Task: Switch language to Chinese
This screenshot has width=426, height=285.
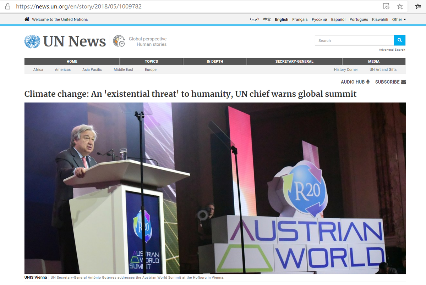Action: click(267, 19)
